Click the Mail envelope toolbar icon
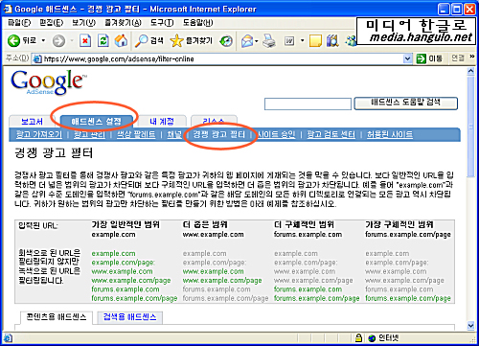 [247, 41]
